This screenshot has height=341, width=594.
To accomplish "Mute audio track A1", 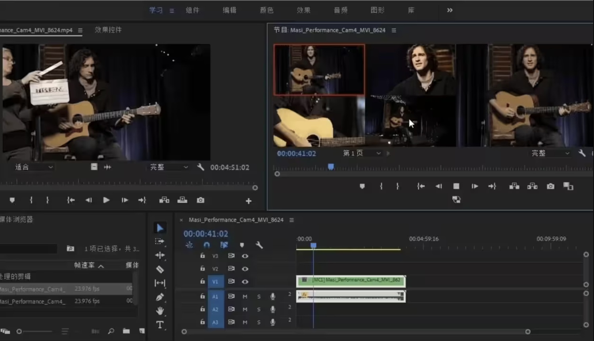I will pyautogui.click(x=245, y=297).
